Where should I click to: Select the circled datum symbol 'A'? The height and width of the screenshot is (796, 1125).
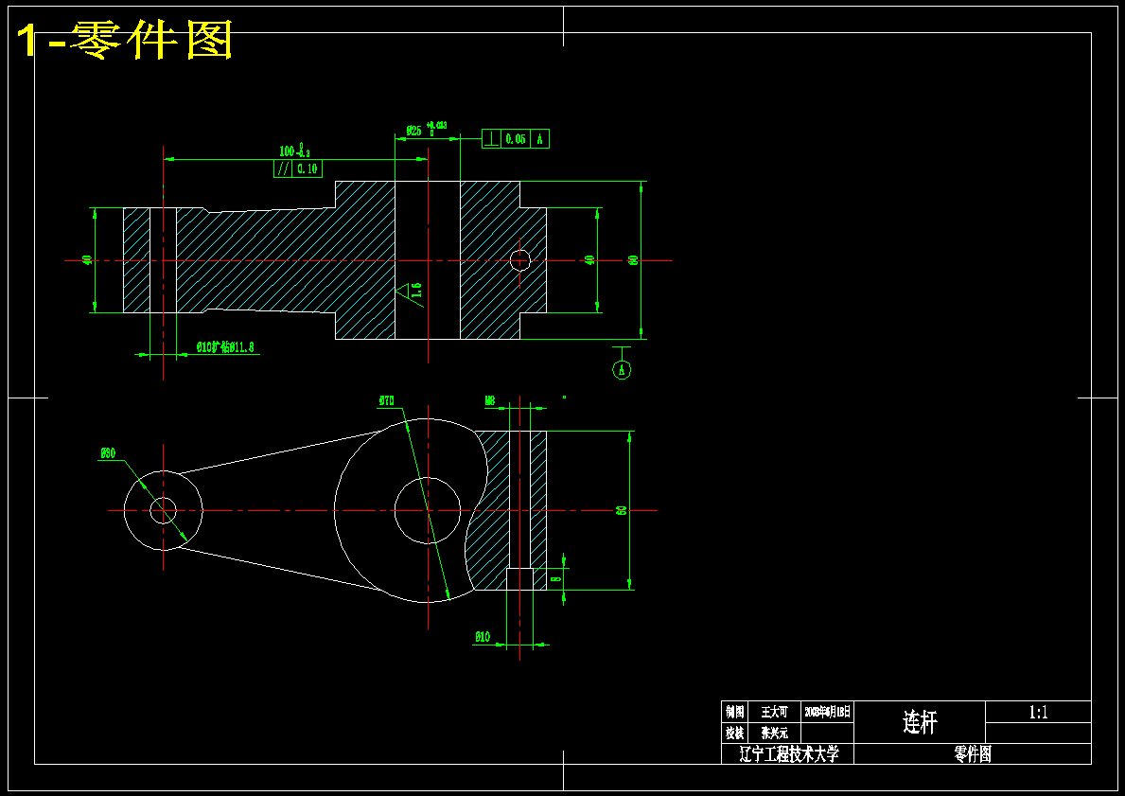[x=622, y=370]
